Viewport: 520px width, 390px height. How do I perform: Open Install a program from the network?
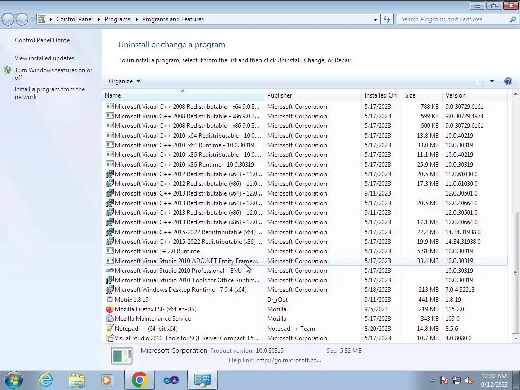(x=50, y=93)
